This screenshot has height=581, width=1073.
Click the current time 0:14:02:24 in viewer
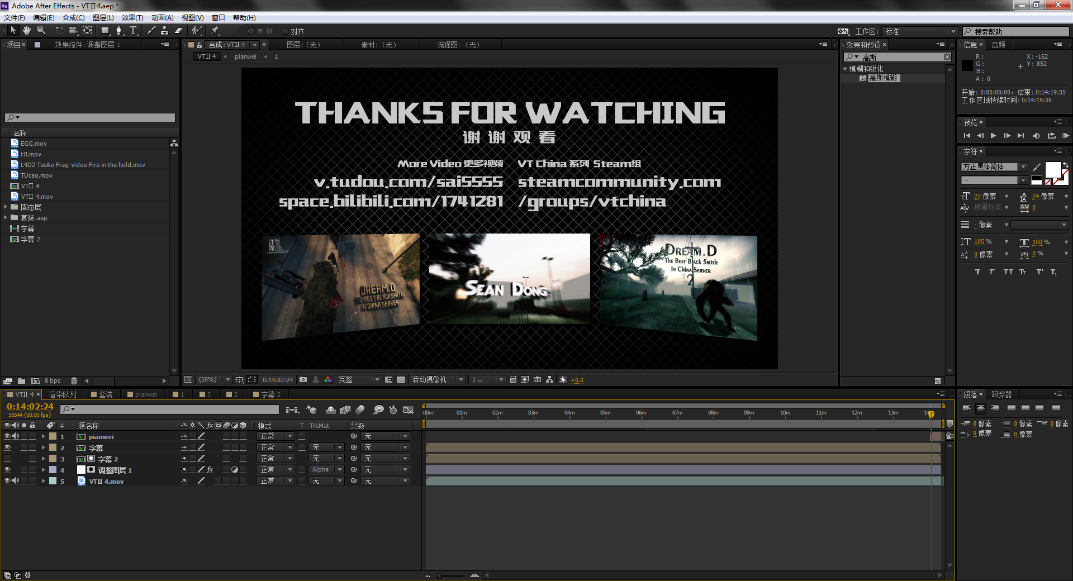tap(278, 380)
